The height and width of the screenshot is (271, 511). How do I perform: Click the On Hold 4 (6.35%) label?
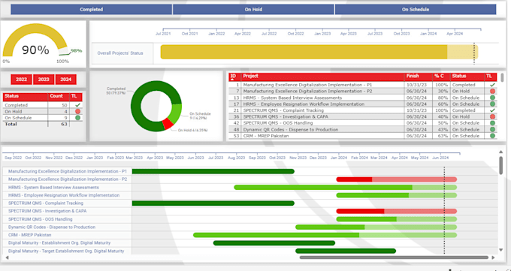pos(192,131)
